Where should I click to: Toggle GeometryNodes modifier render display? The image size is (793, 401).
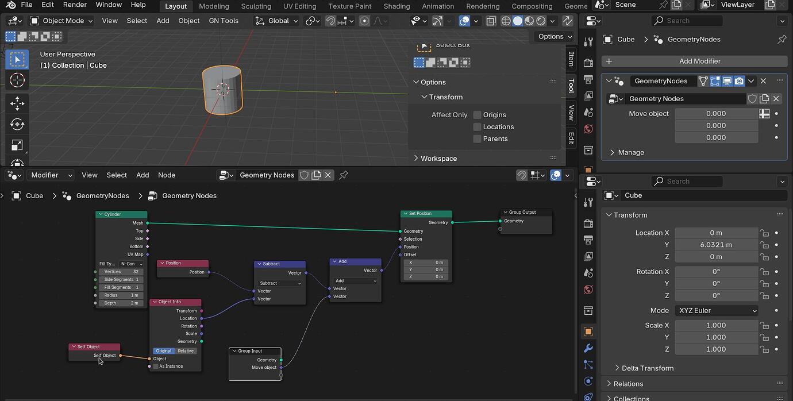[x=739, y=81]
